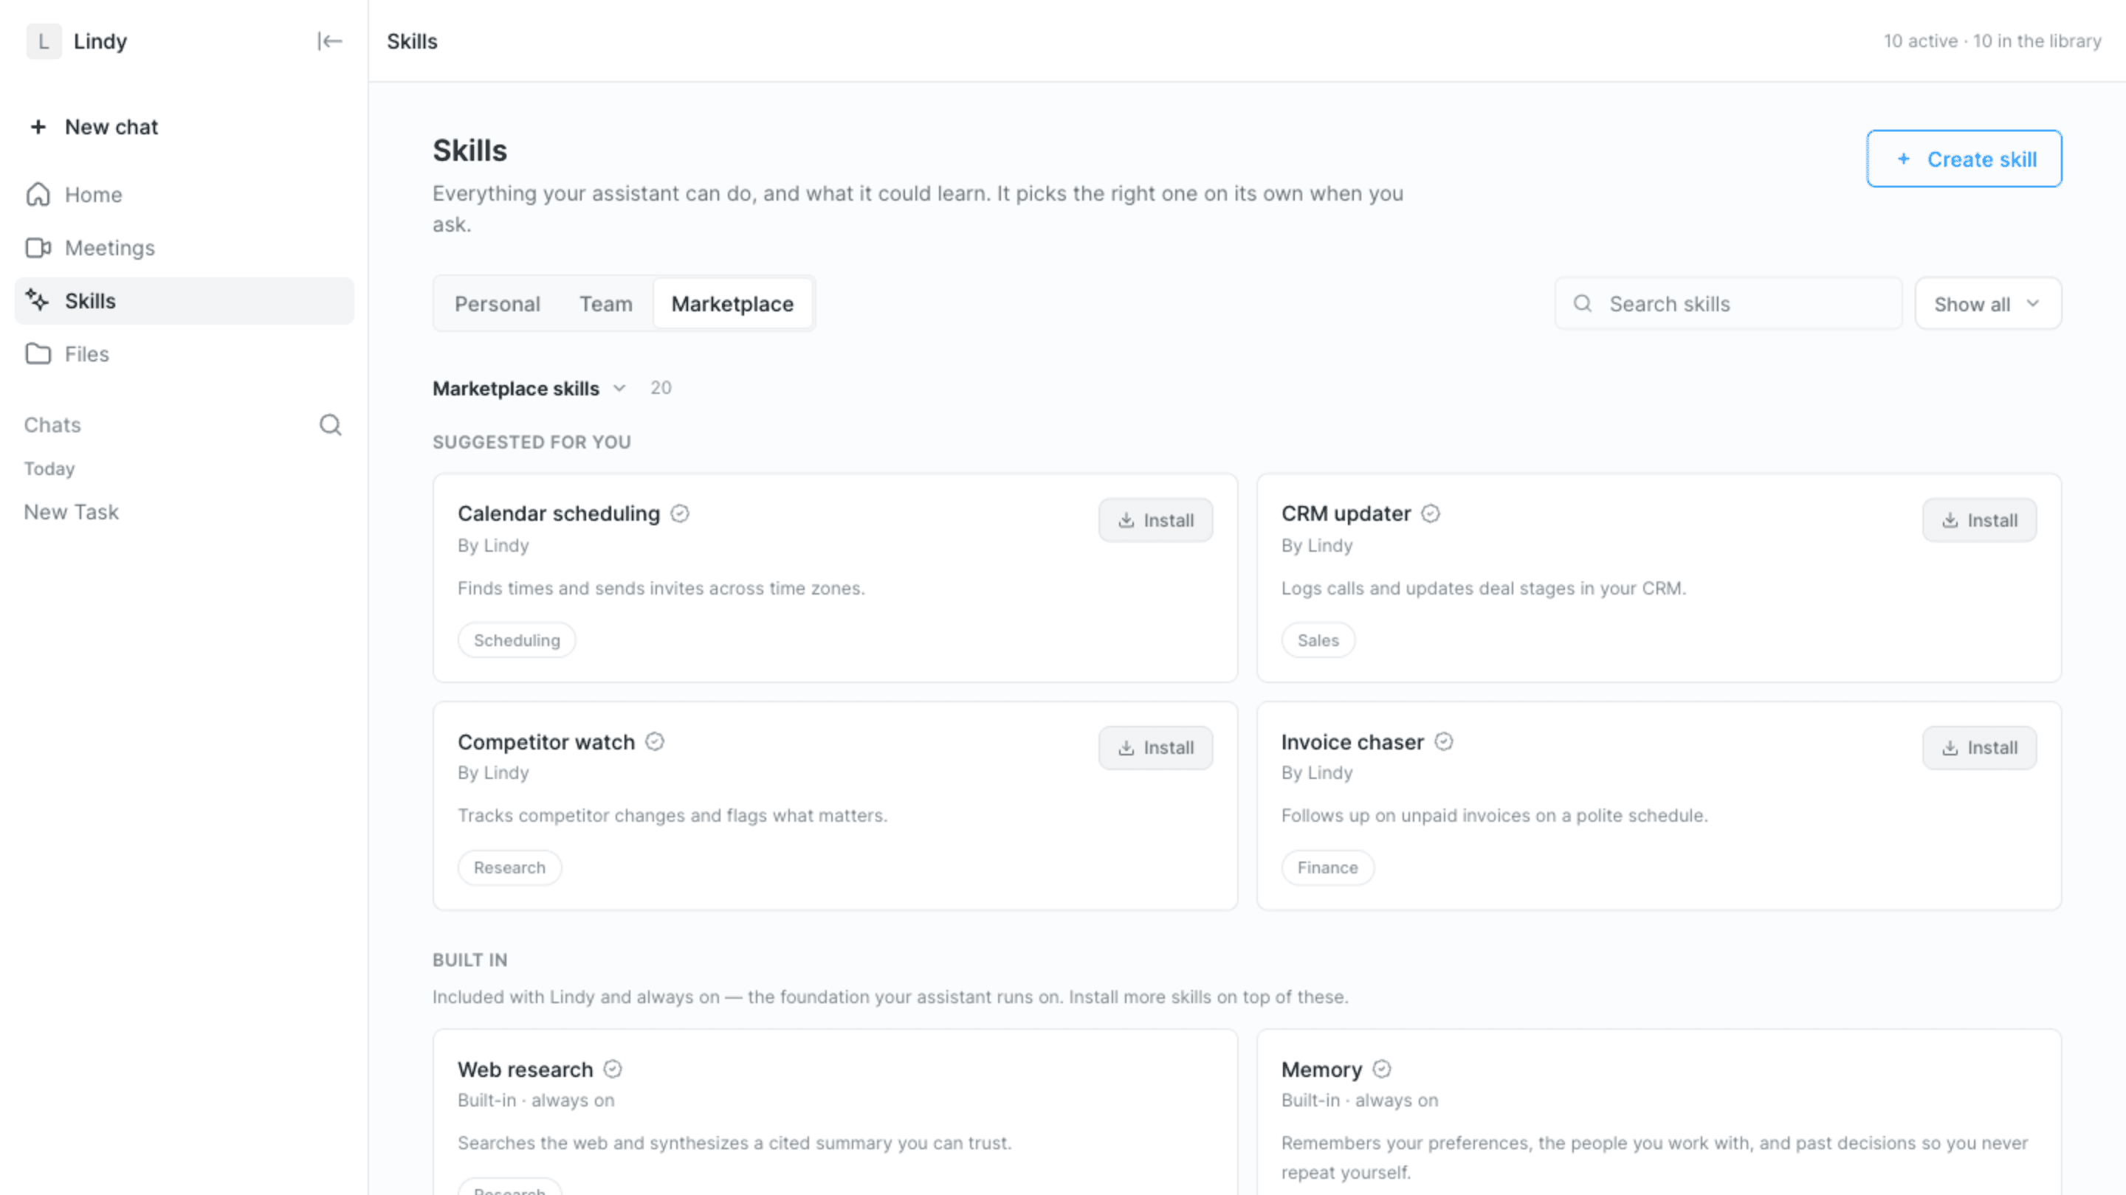The width and height of the screenshot is (2126, 1195).
Task: Click the 'Chats' section label in sidebar
Action: pyautogui.click(x=53, y=425)
